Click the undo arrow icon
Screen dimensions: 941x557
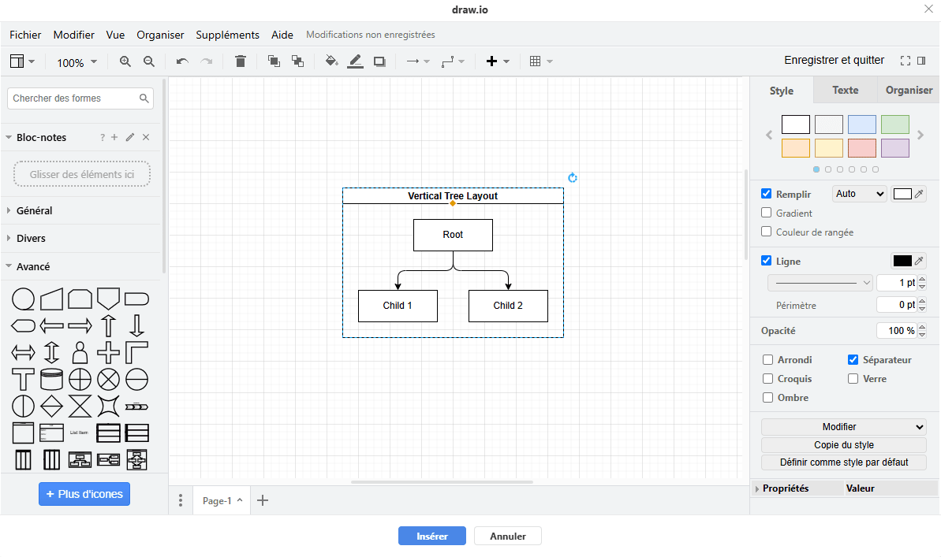click(182, 61)
